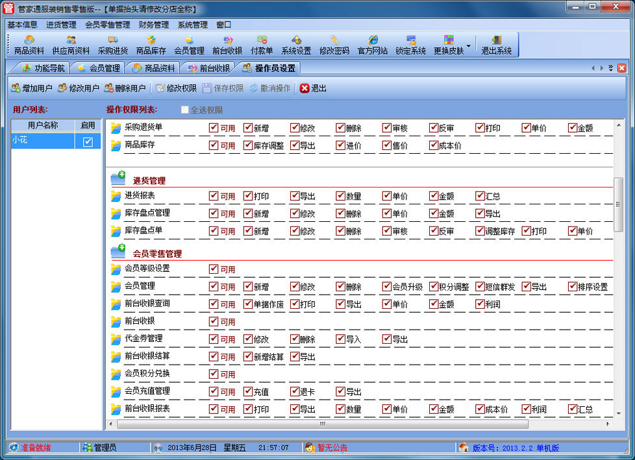This screenshot has height=460, width=635.
Task: Open the 商品资料 toolbar icon
Action: point(29,45)
